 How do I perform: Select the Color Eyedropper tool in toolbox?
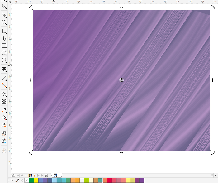(x=4, y=110)
